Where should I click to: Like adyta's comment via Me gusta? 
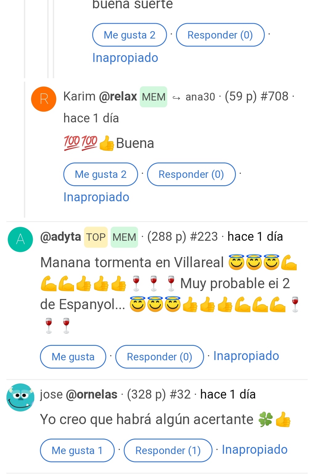pyautogui.click(x=73, y=357)
